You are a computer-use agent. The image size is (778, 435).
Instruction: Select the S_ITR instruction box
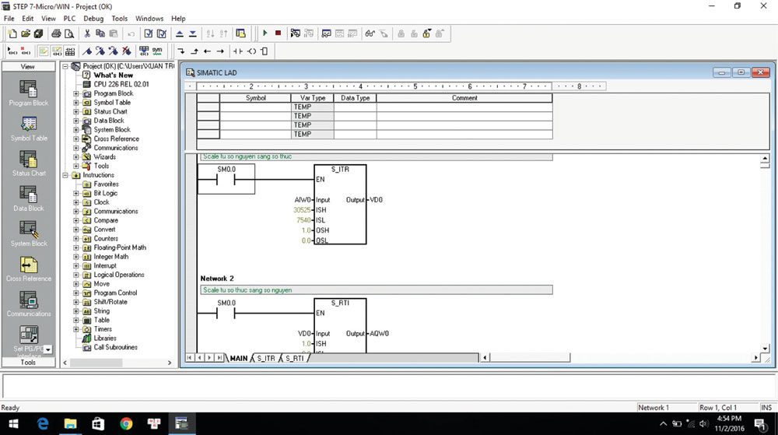click(x=341, y=205)
